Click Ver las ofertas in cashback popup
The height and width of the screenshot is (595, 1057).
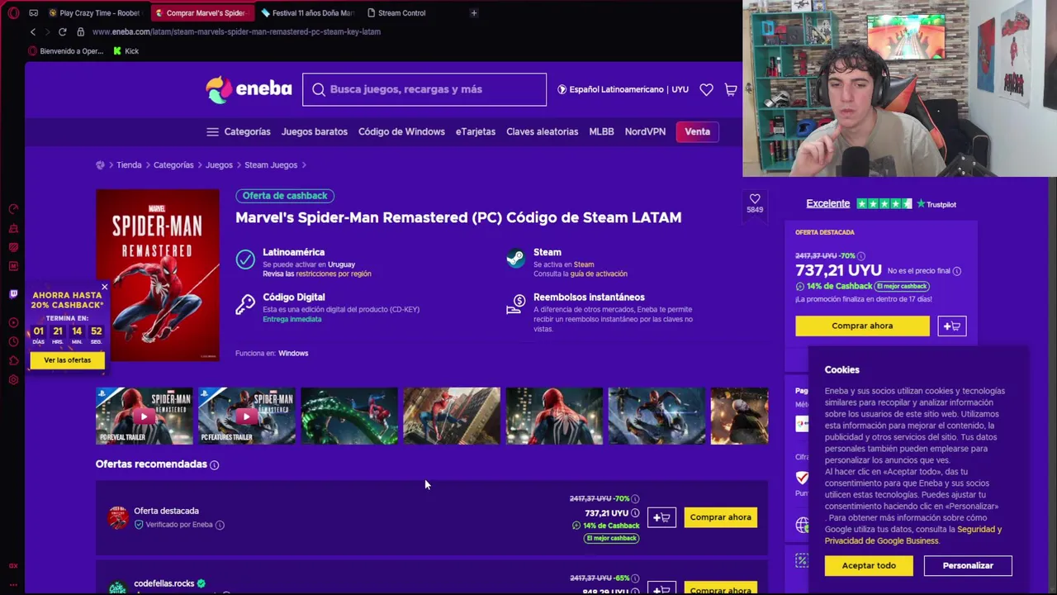click(x=68, y=360)
